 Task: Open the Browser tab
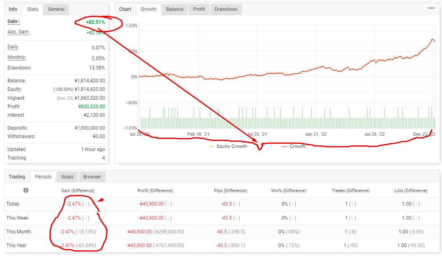click(x=92, y=177)
